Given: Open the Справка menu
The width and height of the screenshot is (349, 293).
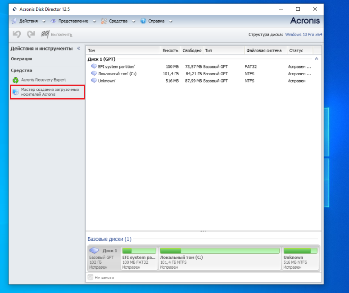Looking at the screenshot, I should [156, 21].
